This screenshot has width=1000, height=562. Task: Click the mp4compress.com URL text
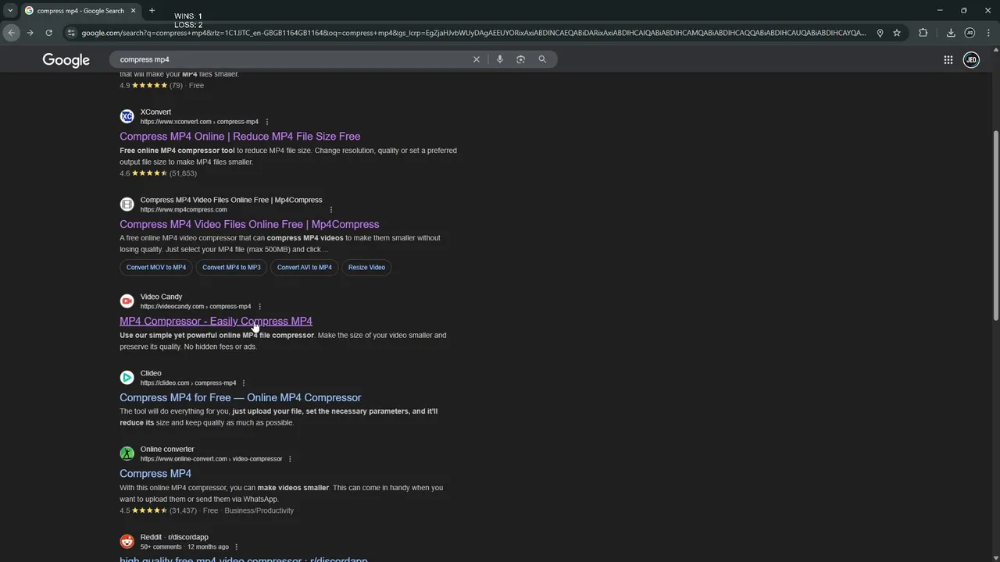click(184, 210)
